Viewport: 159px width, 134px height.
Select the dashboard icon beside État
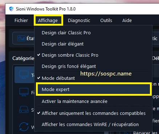(21, 38)
